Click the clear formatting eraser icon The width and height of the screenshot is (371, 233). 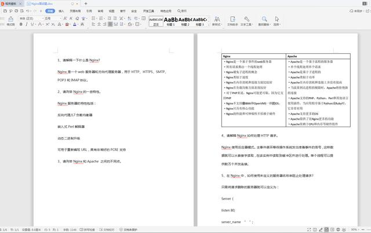coord(77,18)
